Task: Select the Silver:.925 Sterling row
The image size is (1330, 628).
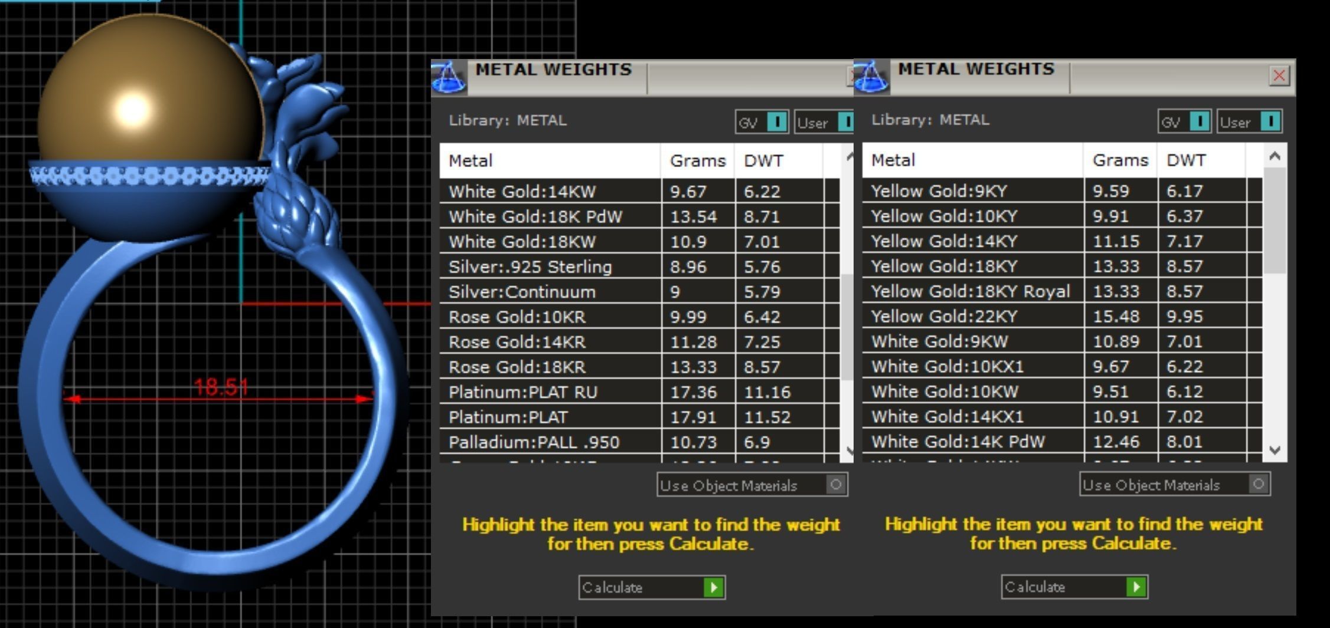Action: [x=640, y=267]
